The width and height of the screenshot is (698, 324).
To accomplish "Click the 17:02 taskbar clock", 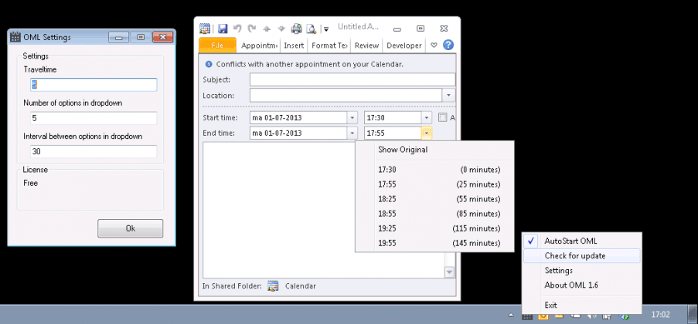I will pyautogui.click(x=660, y=315).
